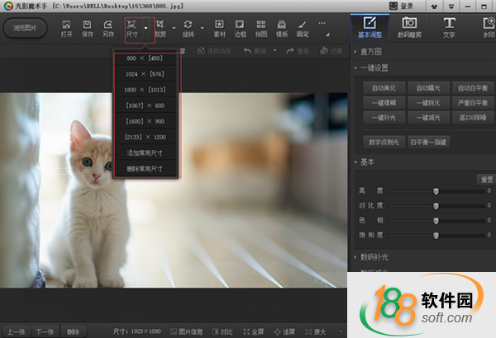Open the 撤销 history dropdown arrow
This screenshot has width=496, height=338.
point(275,50)
